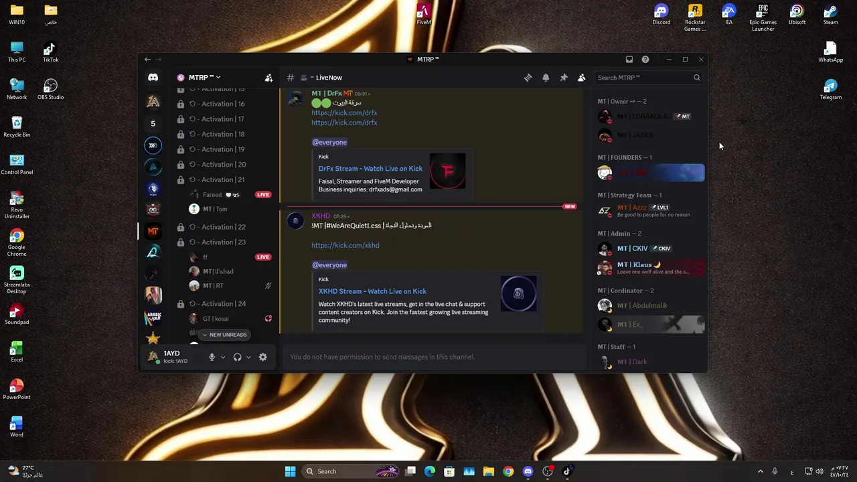Open the Arabic server icon in sidebar

click(153, 317)
